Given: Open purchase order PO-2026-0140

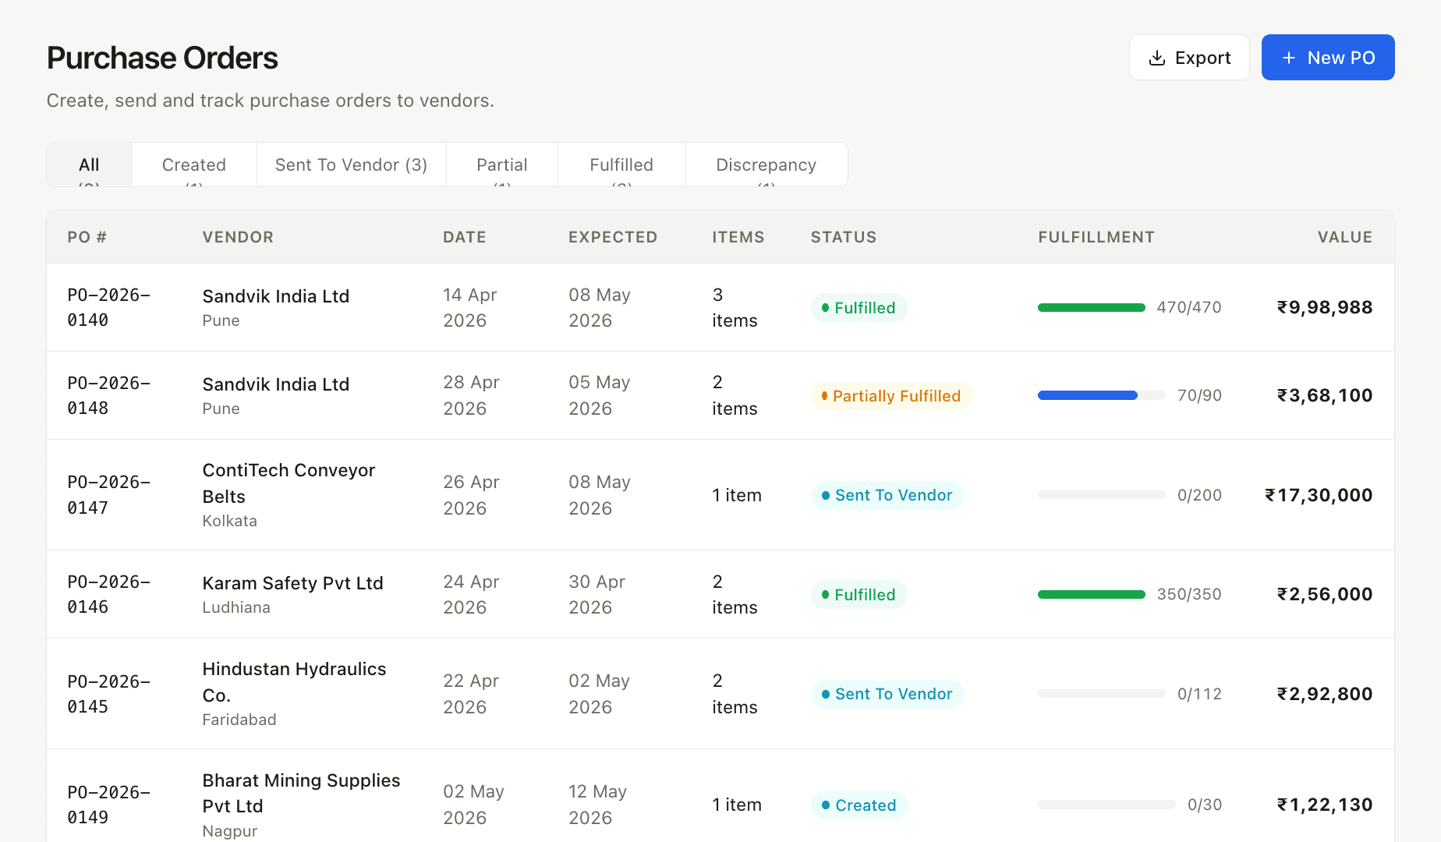Looking at the screenshot, I should click(x=109, y=307).
